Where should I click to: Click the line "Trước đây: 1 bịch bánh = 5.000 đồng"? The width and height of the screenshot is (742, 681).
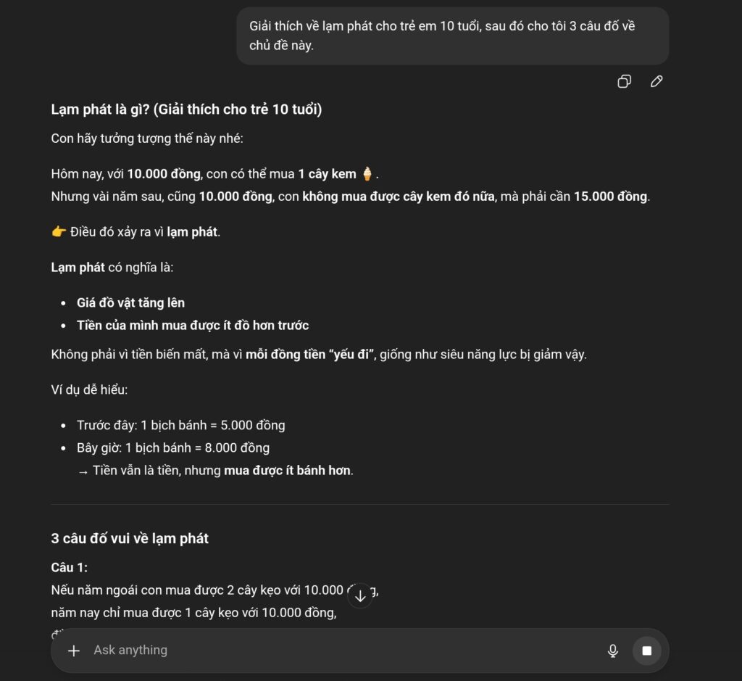180,425
